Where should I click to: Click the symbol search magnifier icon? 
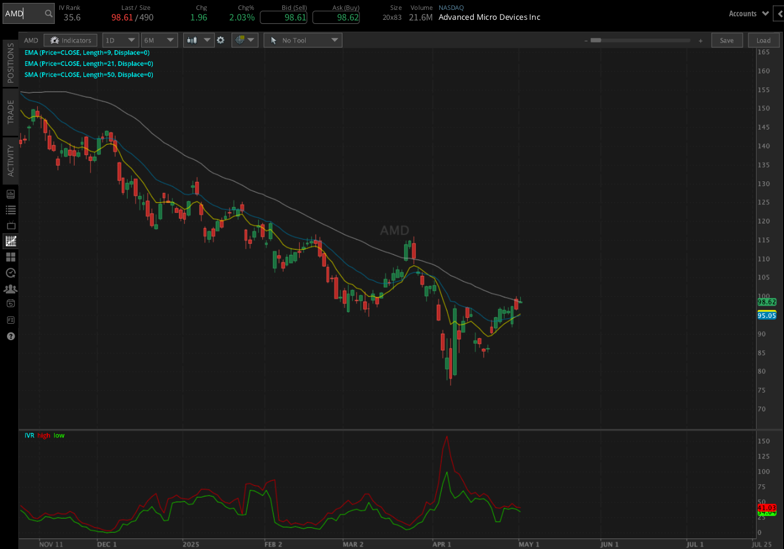click(48, 13)
